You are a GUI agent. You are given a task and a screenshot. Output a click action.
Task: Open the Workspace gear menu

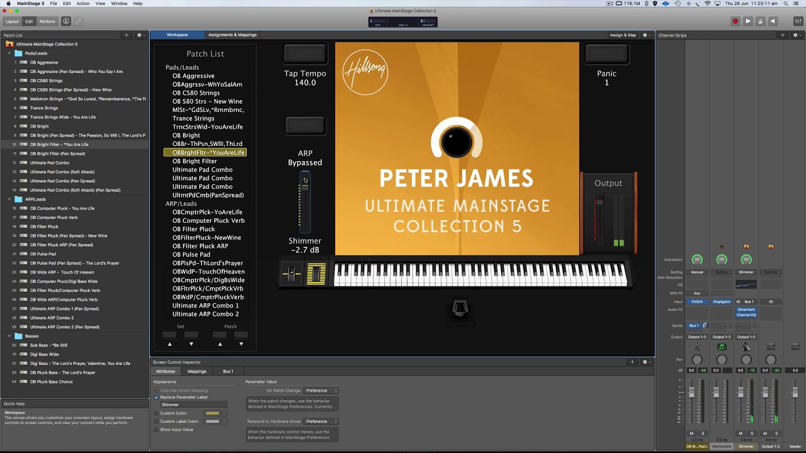(x=645, y=35)
